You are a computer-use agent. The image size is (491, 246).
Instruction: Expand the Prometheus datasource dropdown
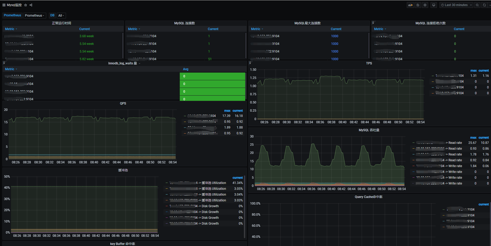(35, 16)
